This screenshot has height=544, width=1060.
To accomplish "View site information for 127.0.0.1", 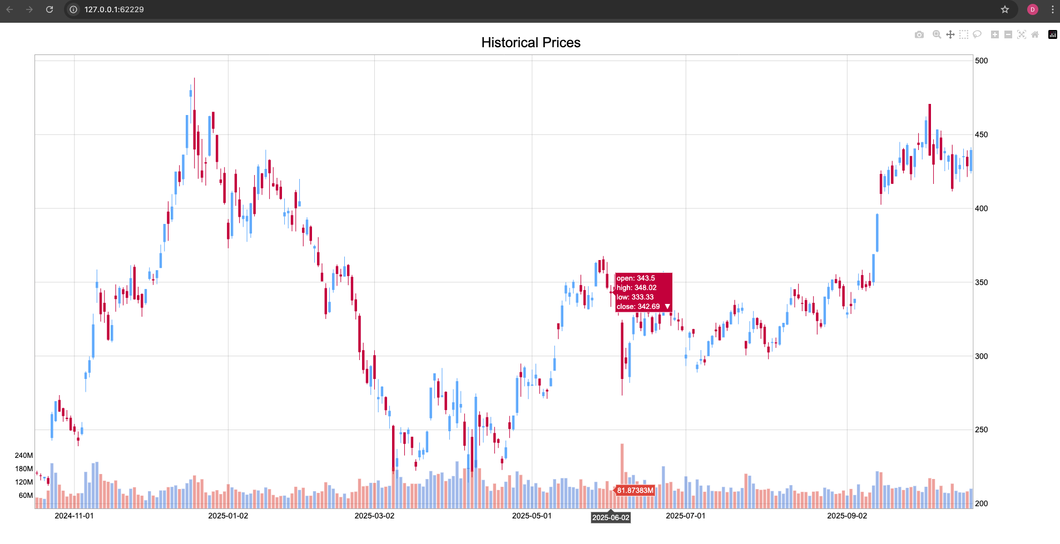I will 73,9.
